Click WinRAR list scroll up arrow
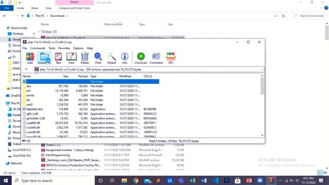The image size is (329, 185). click(262, 76)
